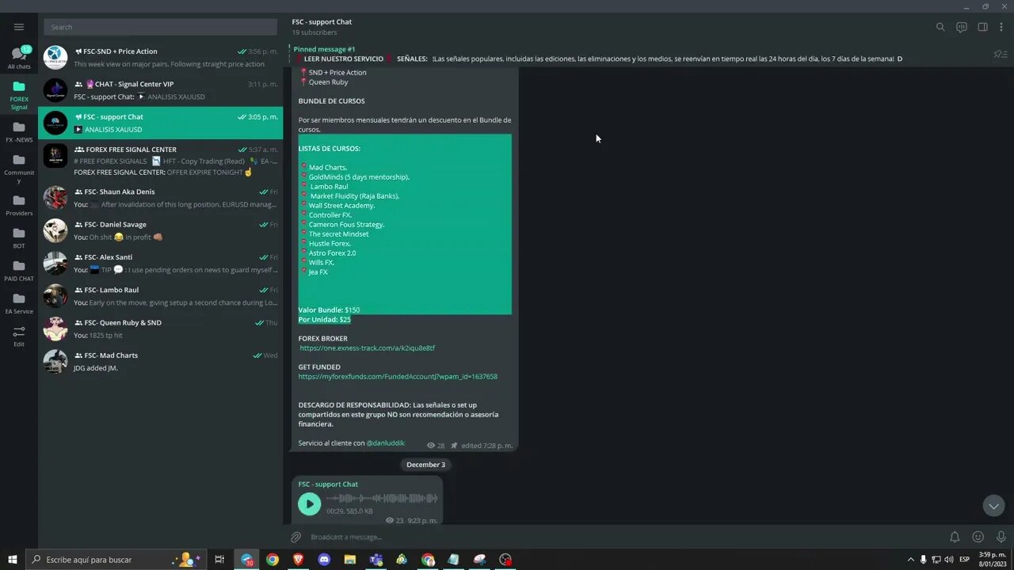1014x570 pixels.
Task: Click Telegram icon in the taskbar
Action: pos(247,560)
